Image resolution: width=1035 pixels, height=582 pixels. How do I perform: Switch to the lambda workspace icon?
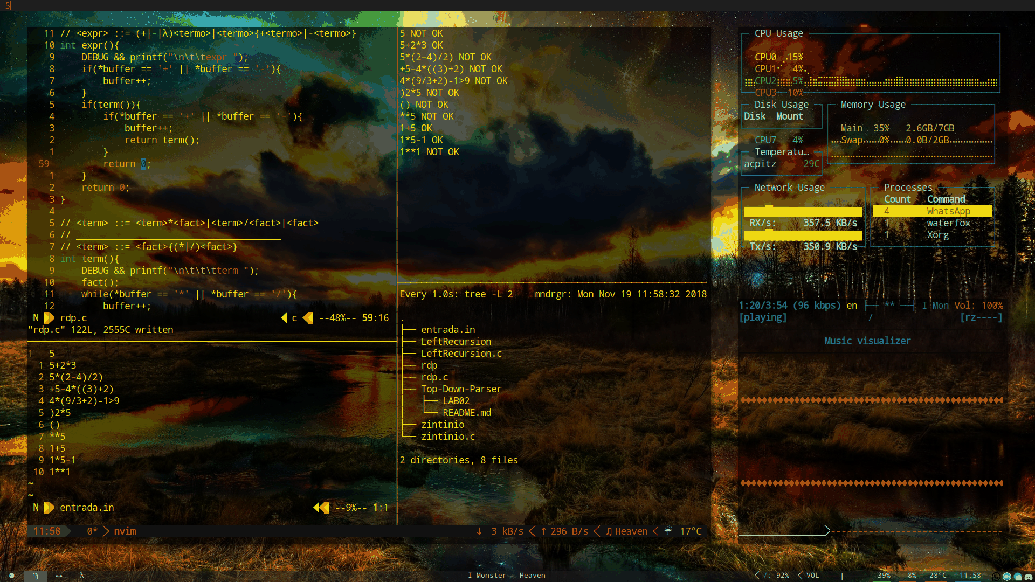click(82, 576)
